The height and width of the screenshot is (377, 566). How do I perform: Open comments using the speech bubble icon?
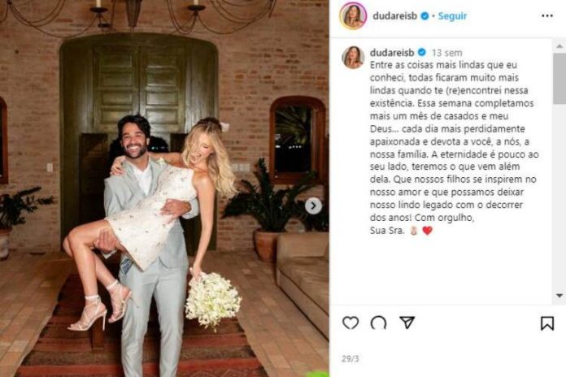(379, 323)
